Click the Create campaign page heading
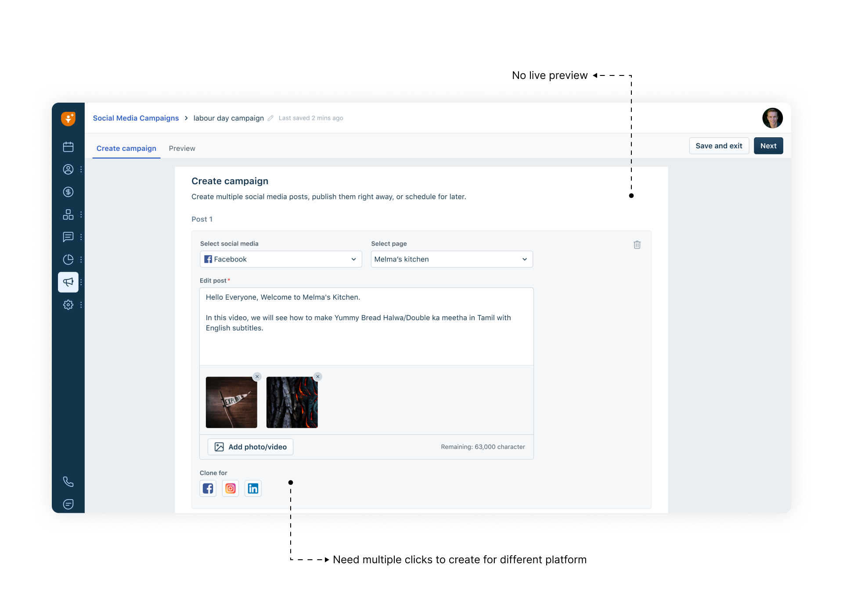Viewport: 843px width, 615px height. (230, 181)
